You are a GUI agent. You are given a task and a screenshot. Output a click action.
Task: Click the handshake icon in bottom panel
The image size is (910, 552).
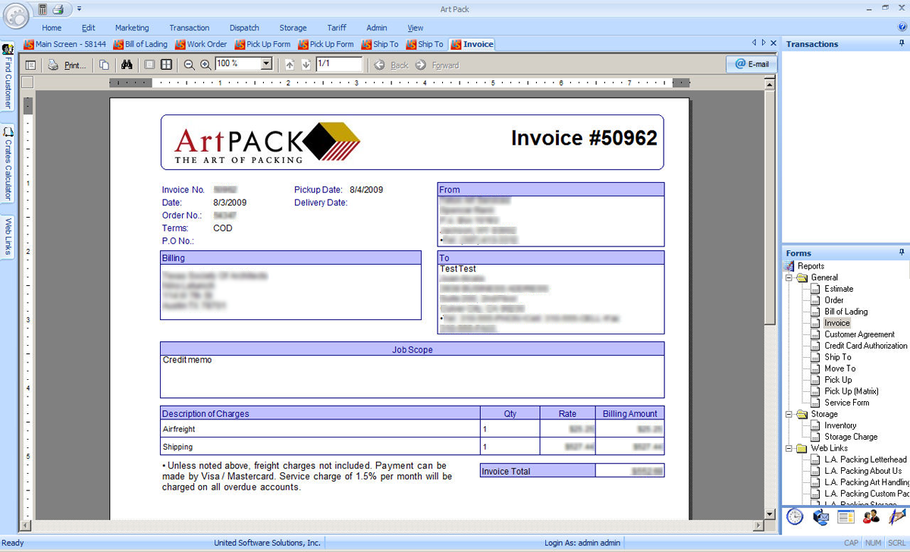[x=897, y=517]
